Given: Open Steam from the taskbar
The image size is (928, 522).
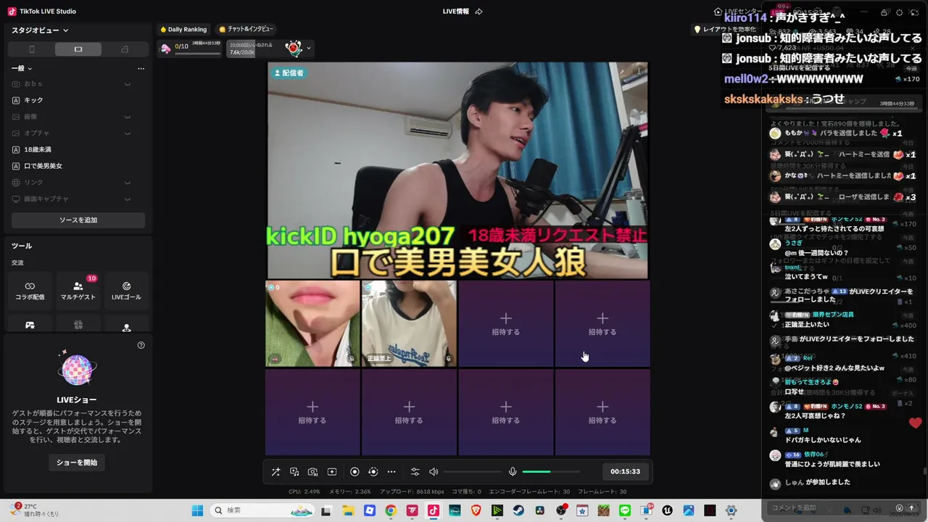Looking at the screenshot, I should point(518,510).
